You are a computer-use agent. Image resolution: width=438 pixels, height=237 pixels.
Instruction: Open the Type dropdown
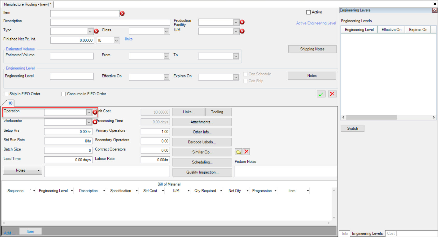(x=90, y=31)
